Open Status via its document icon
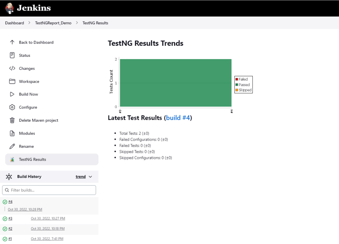 coord(12,55)
